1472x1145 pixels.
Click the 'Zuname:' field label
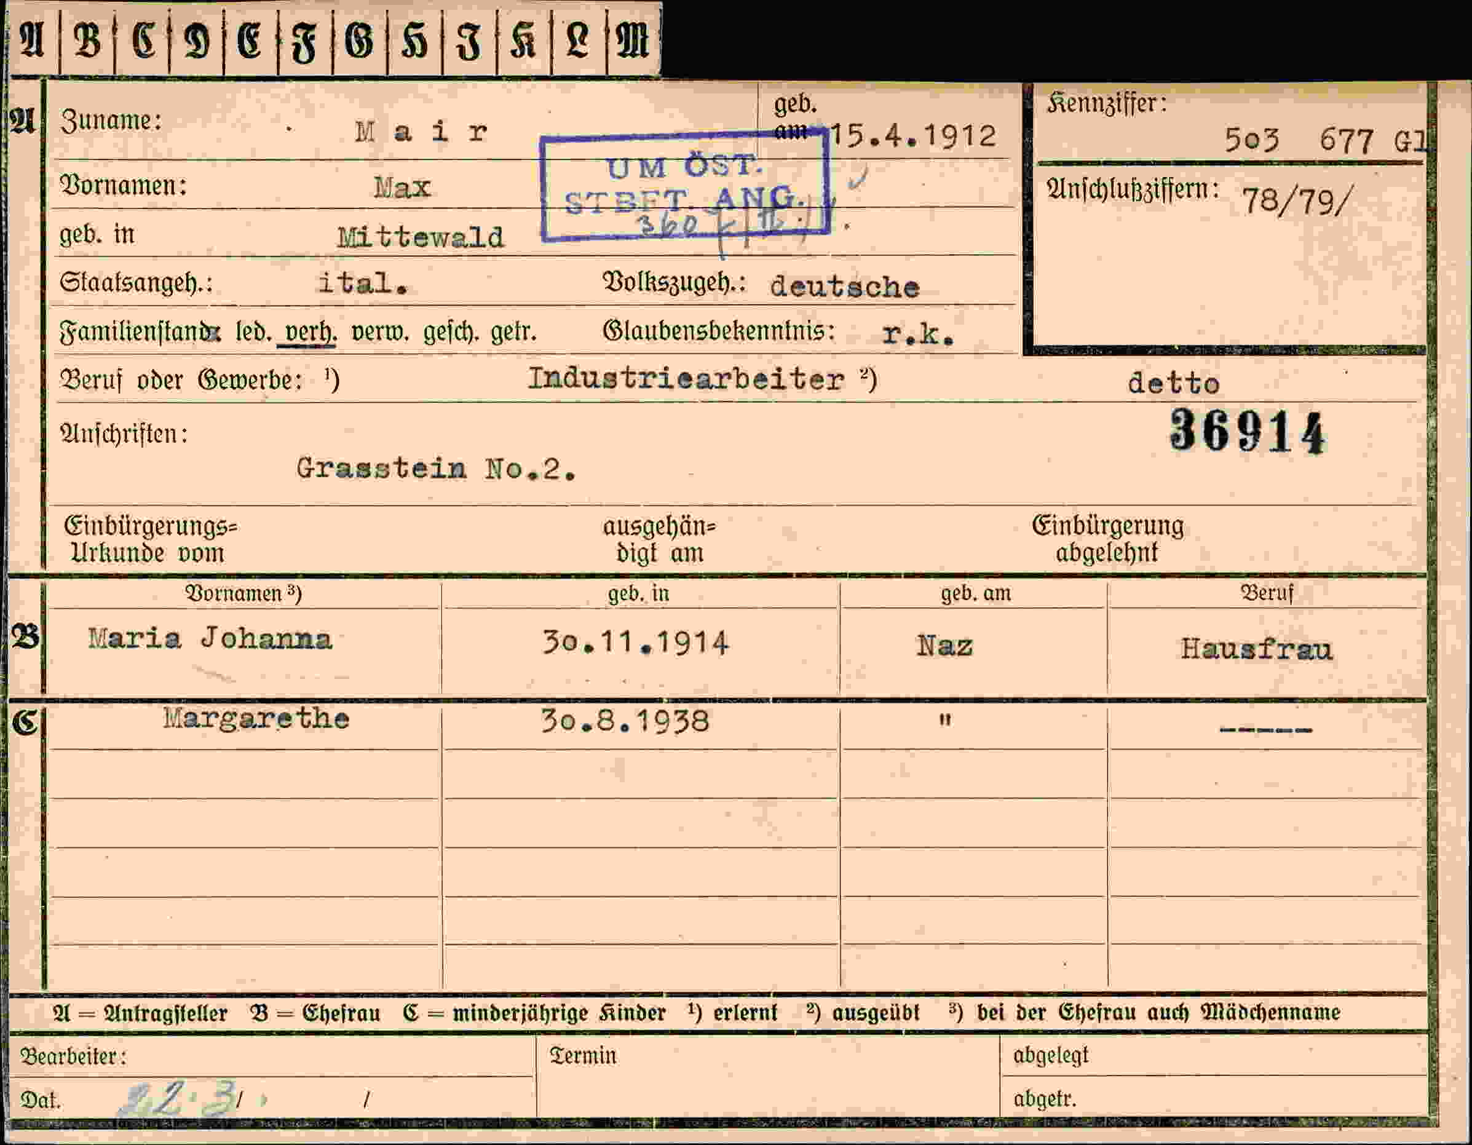click(111, 121)
